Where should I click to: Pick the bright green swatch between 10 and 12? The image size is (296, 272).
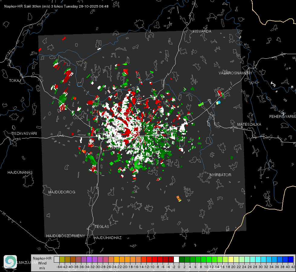(x=209, y=259)
